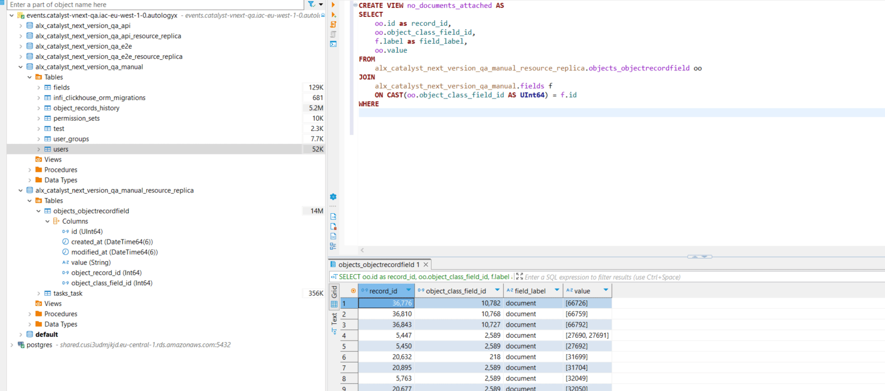Expand the tasks_task table node
This screenshot has width=885, height=391.
point(39,294)
